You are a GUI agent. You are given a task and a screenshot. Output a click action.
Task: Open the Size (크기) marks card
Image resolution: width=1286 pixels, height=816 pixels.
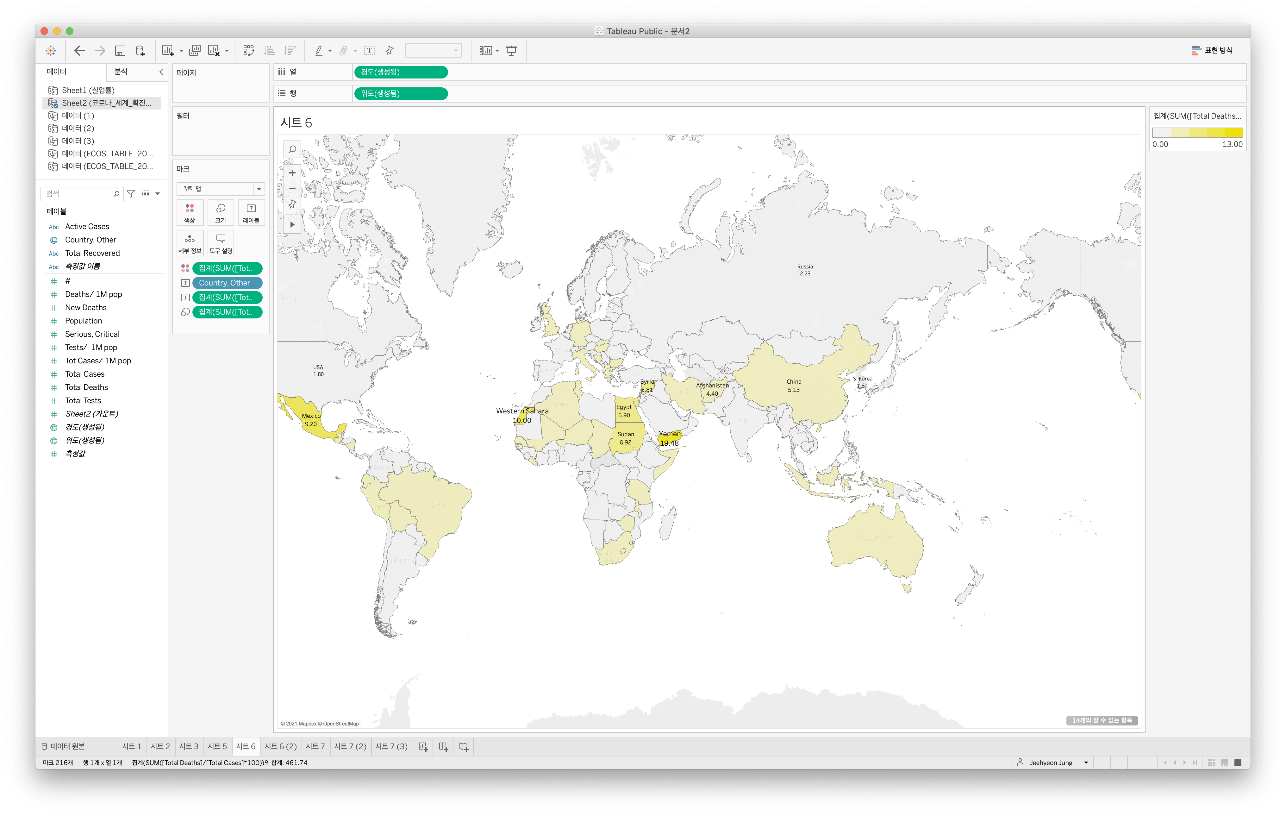pyautogui.click(x=221, y=212)
